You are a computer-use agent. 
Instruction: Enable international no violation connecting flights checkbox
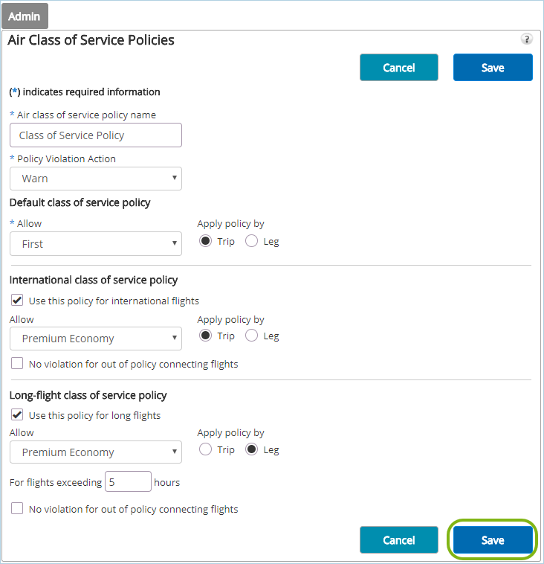point(17,363)
